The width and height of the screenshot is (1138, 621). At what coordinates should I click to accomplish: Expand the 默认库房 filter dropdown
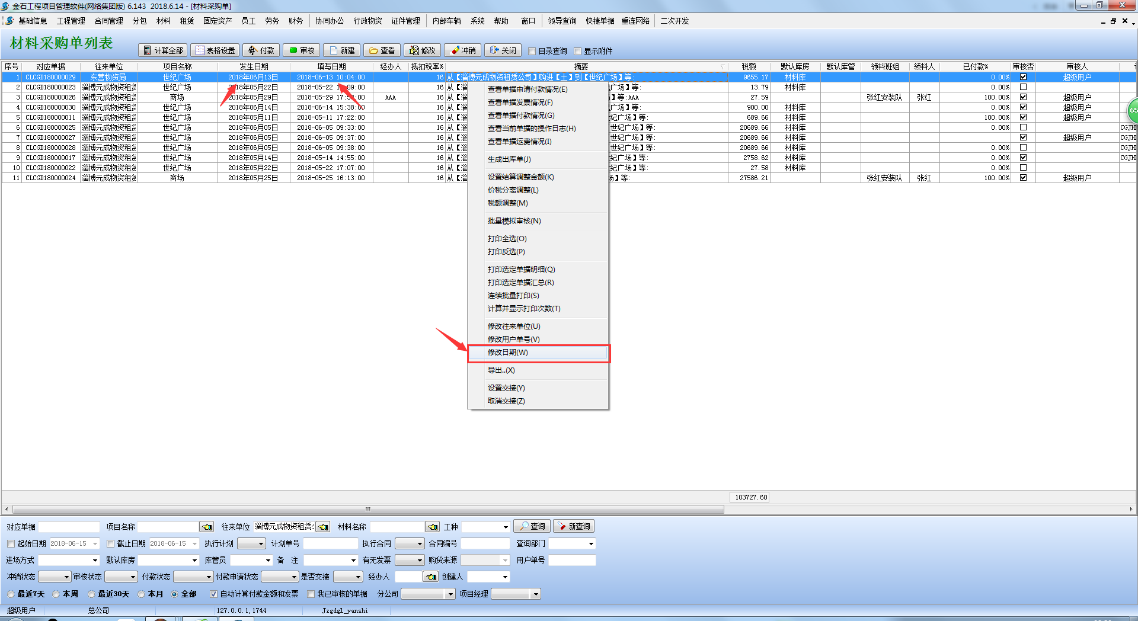click(x=194, y=560)
